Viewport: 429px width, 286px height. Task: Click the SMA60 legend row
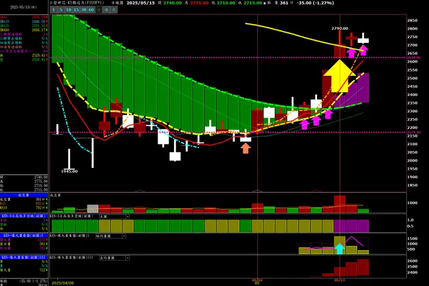(24, 30)
